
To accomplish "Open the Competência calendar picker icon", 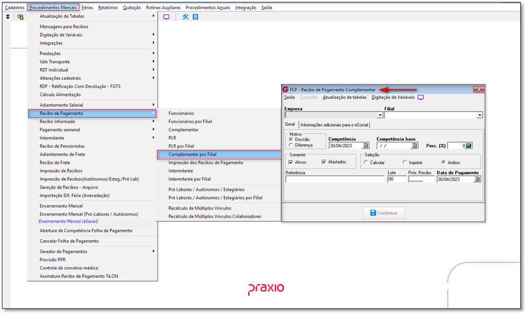I will [365, 145].
